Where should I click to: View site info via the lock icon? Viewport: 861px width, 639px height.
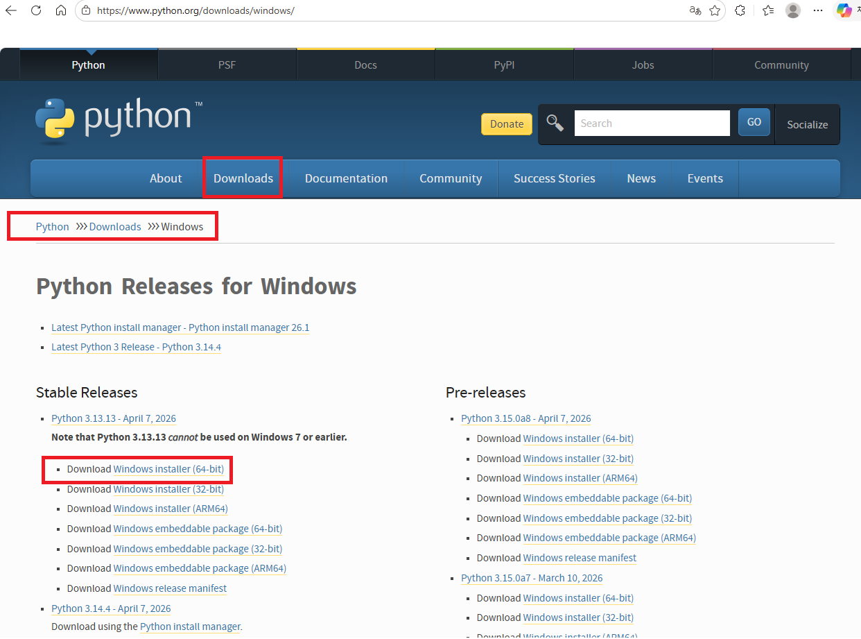coord(86,10)
